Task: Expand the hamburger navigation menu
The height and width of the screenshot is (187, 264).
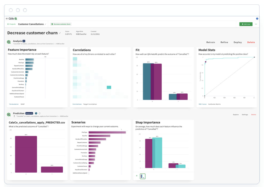Action: [x=6, y=18]
